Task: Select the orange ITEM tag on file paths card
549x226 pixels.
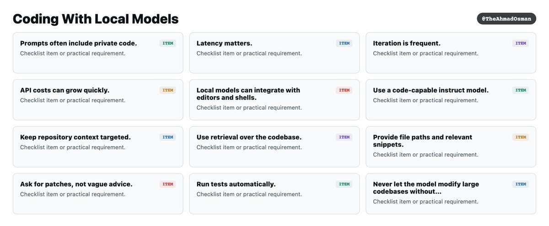Action: pyautogui.click(x=521, y=137)
